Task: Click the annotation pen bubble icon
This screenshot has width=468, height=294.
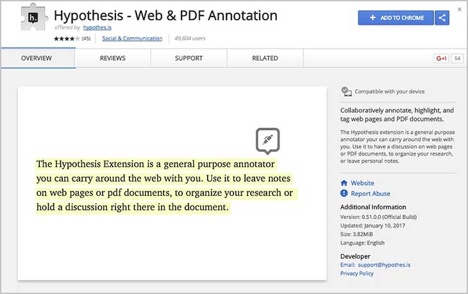Action: tap(268, 140)
